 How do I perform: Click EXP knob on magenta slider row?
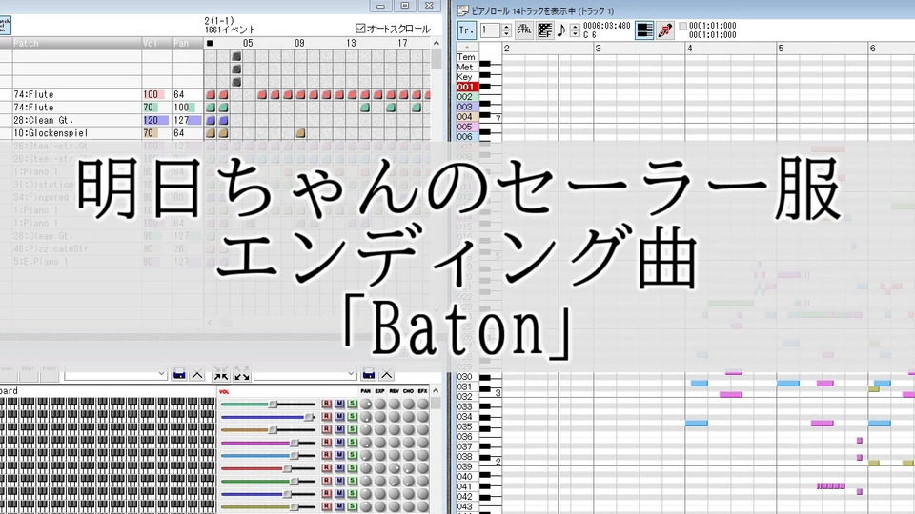click(x=380, y=443)
